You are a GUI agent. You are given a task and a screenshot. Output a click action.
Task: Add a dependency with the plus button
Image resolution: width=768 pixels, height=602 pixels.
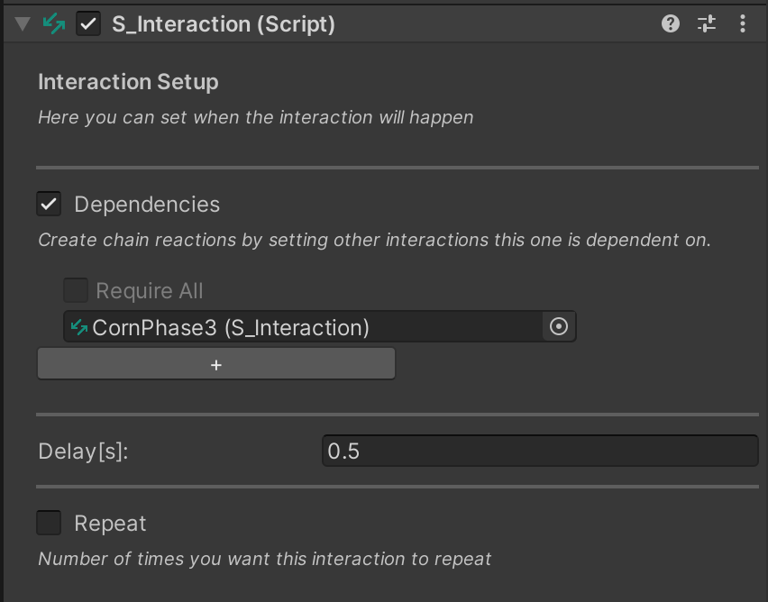click(215, 364)
